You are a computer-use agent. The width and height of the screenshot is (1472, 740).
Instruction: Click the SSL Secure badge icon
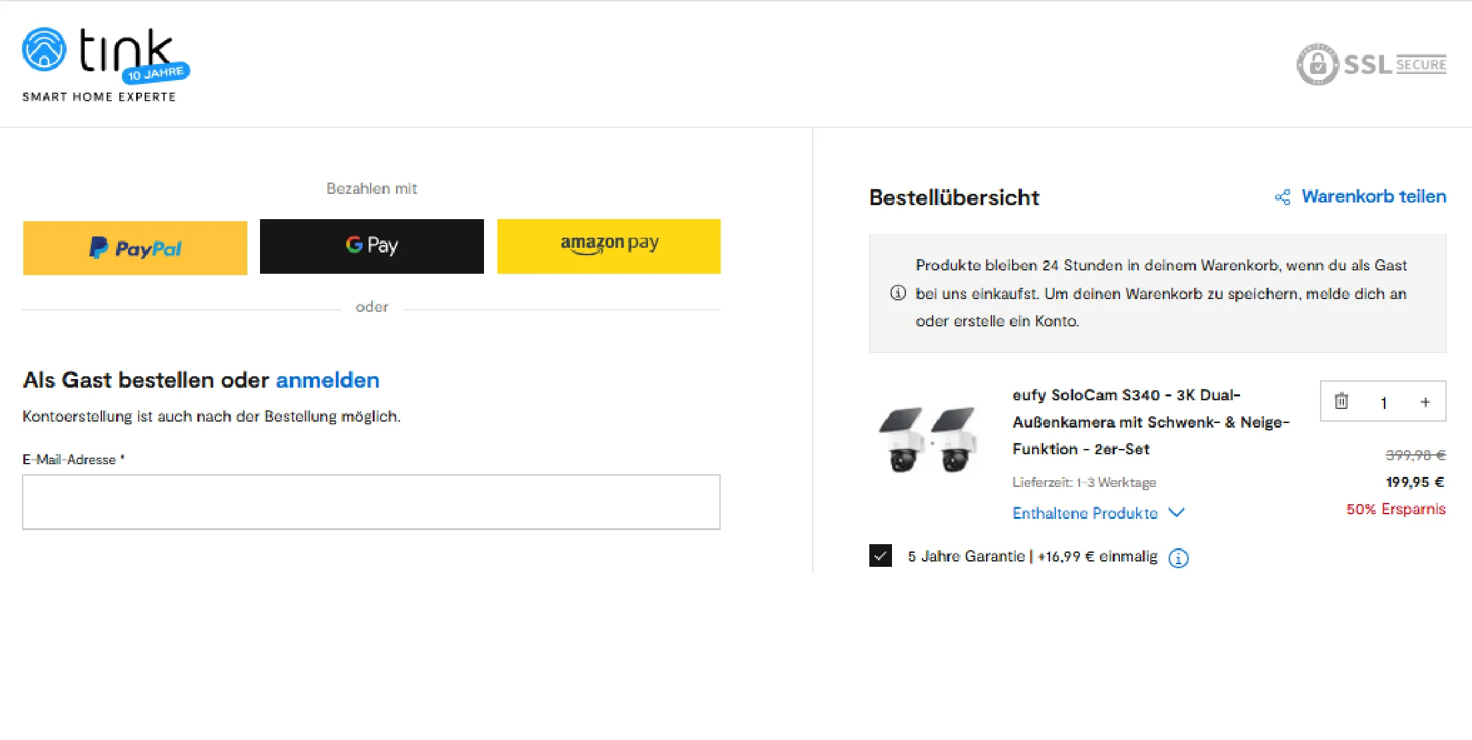(x=1371, y=65)
